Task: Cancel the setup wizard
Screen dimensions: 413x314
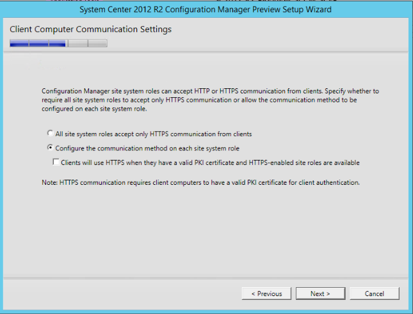Action: coord(374,294)
